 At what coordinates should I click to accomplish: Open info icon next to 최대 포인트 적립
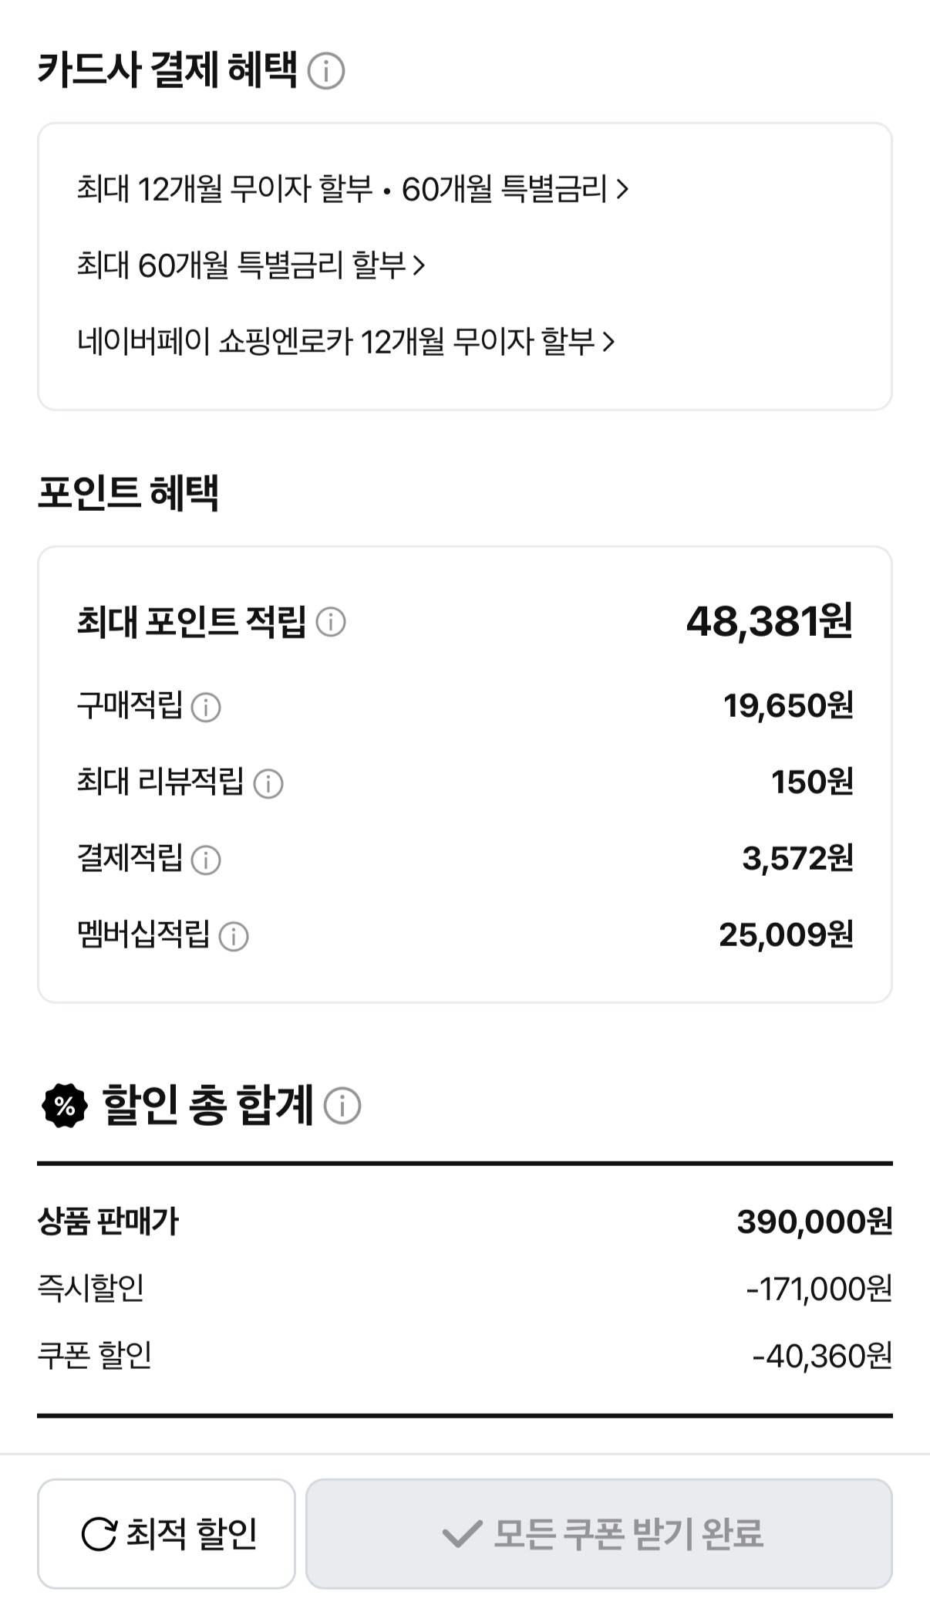click(x=331, y=621)
